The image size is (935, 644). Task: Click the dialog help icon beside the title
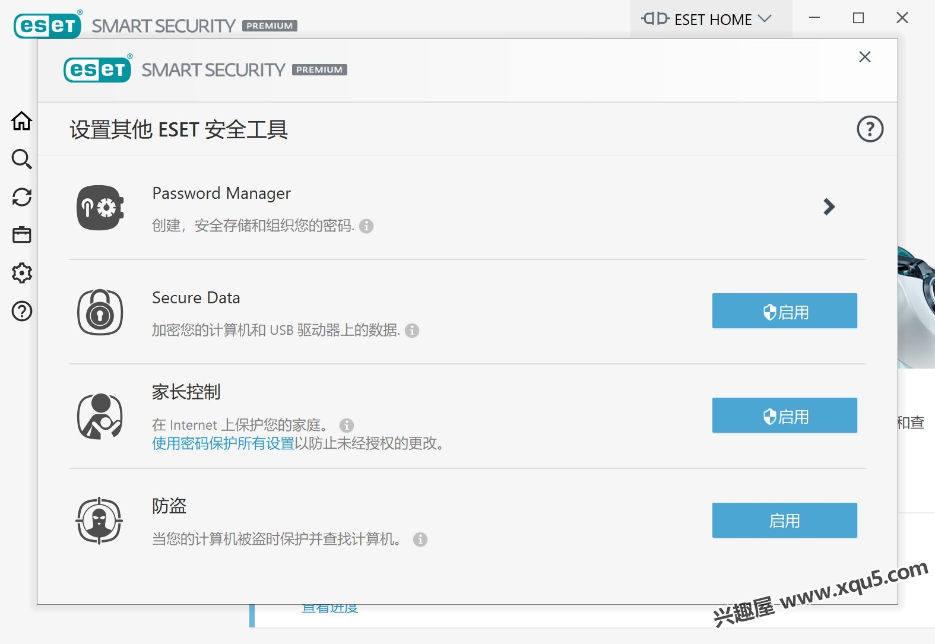click(x=870, y=129)
